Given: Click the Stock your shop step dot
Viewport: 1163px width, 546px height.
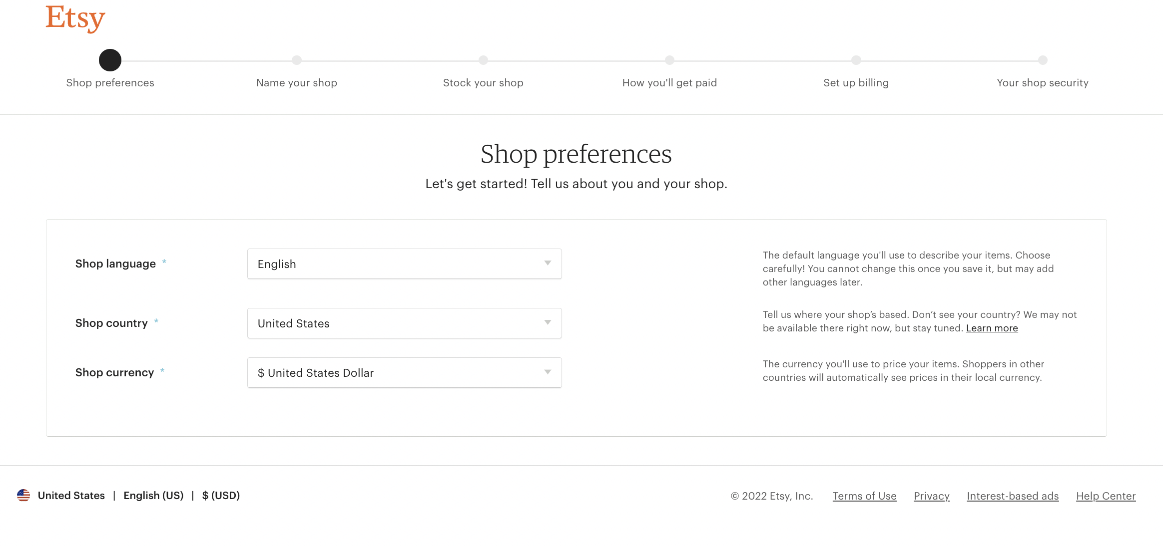Looking at the screenshot, I should click(x=483, y=60).
